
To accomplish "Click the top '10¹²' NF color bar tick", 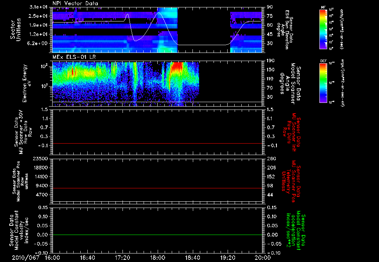I will tap(331, 9).
